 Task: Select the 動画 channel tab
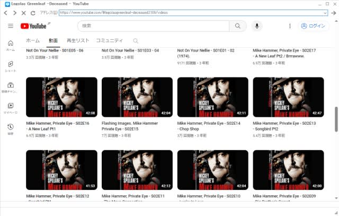pos(53,40)
